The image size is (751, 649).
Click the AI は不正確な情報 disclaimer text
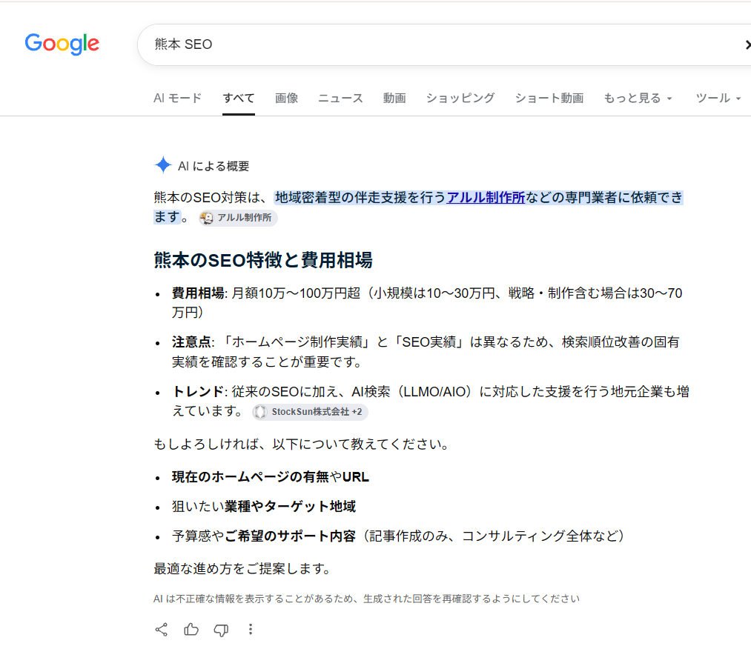pos(366,599)
